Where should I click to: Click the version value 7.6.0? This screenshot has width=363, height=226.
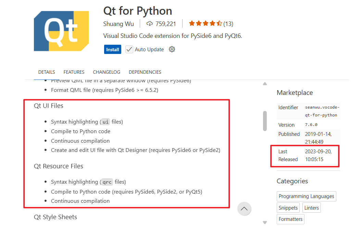point(311,125)
